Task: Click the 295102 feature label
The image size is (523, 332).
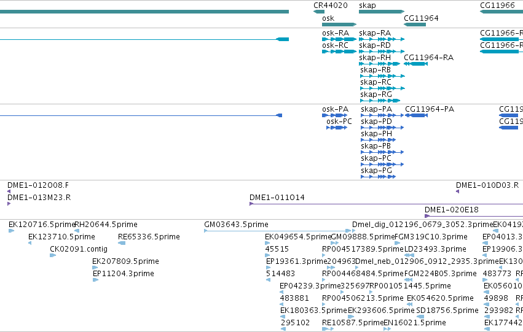Action: click(295, 323)
